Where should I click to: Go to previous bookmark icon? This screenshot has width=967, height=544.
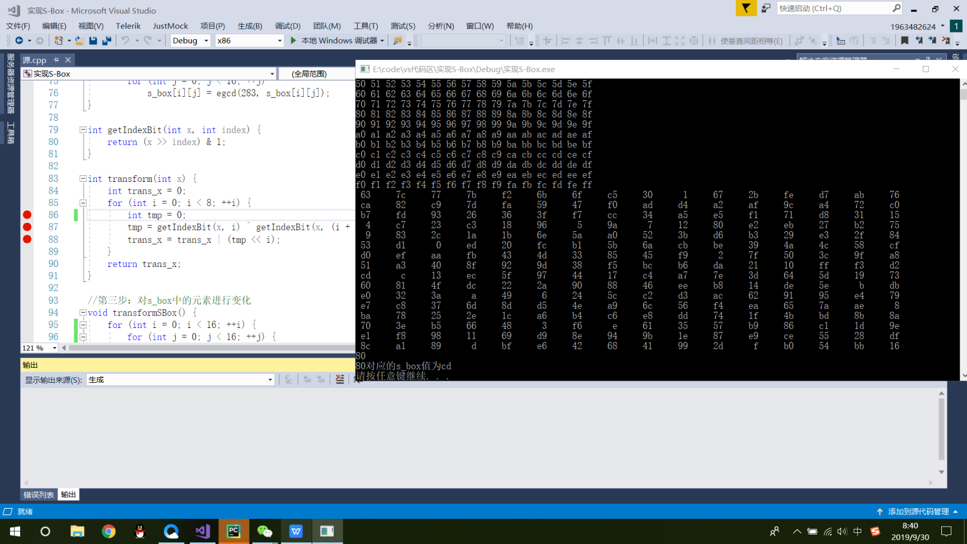919,40
